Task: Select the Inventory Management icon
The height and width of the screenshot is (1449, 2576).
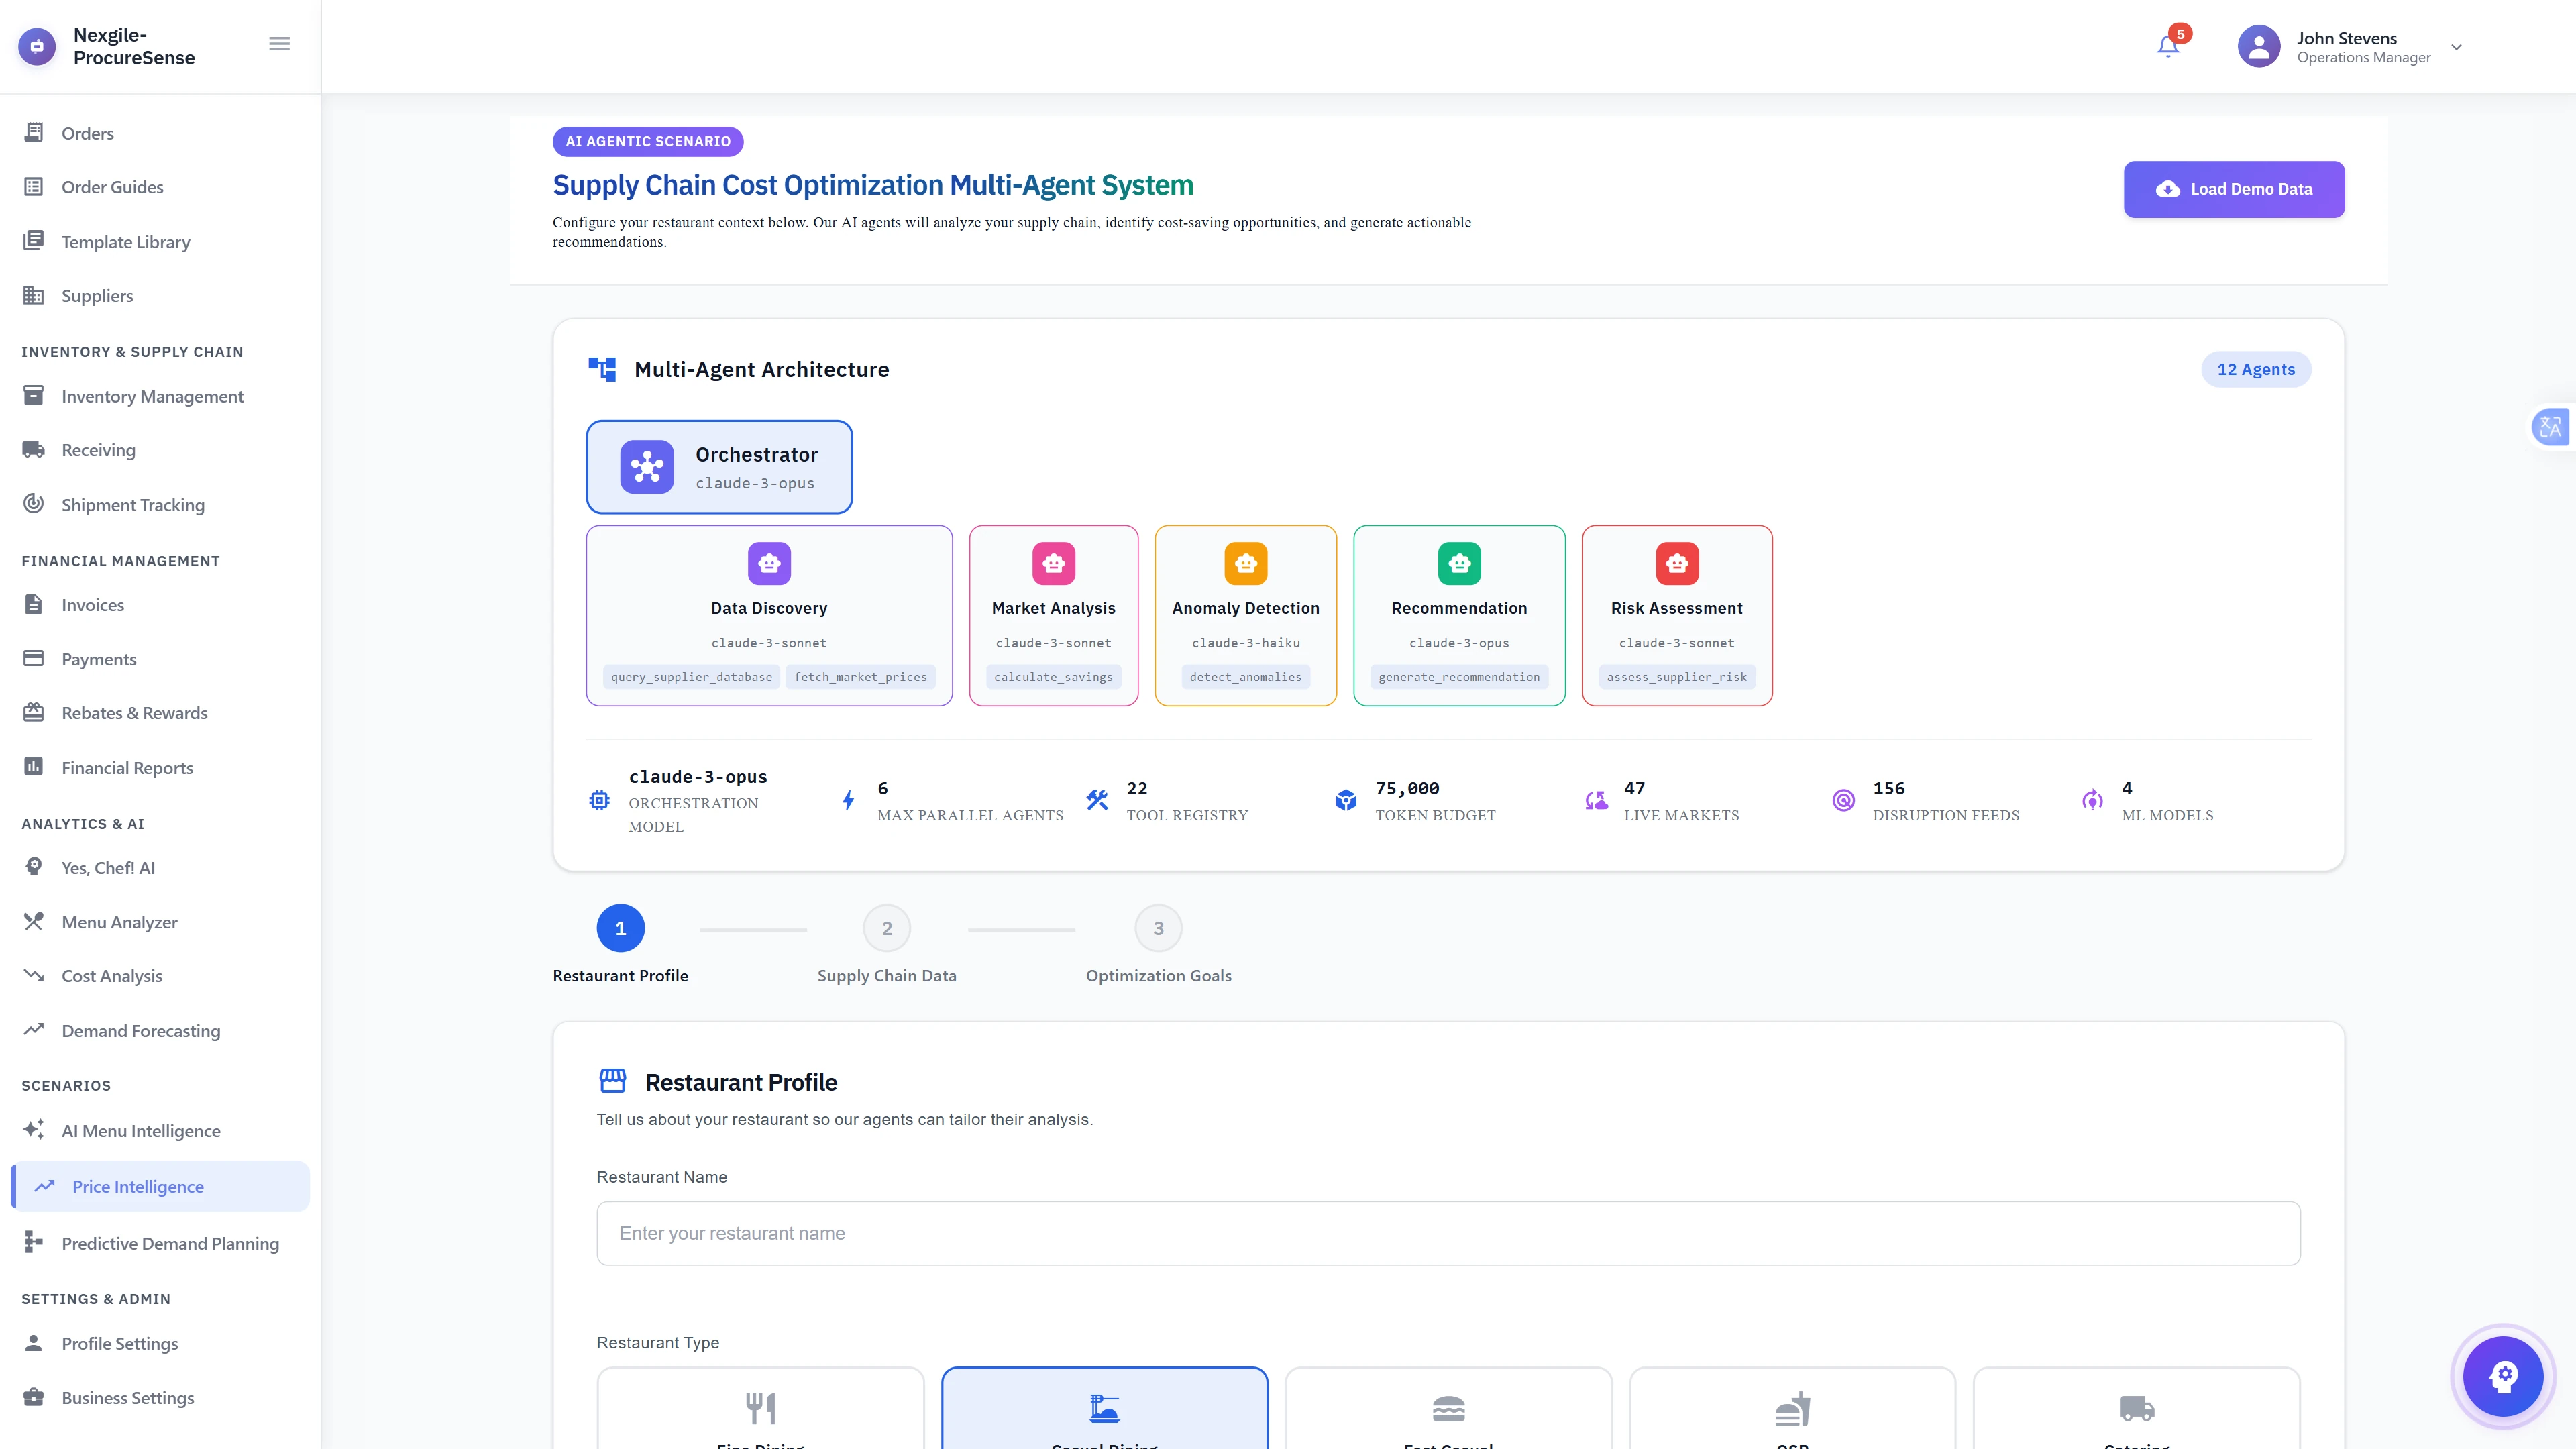Action: coord(34,395)
